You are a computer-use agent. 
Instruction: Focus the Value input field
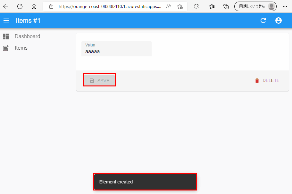pyautogui.click(x=116, y=49)
